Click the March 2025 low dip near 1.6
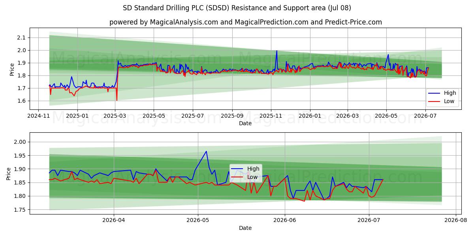This screenshot has width=474, height=237. pyautogui.click(x=117, y=100)
